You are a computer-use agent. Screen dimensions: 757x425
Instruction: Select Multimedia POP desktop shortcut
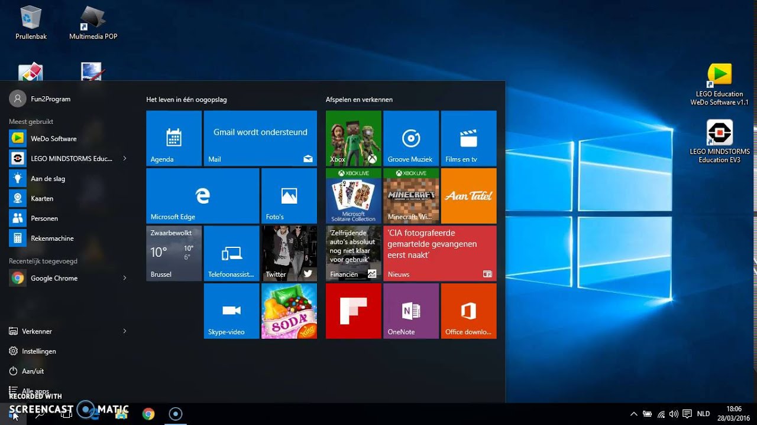coord(93,22)
